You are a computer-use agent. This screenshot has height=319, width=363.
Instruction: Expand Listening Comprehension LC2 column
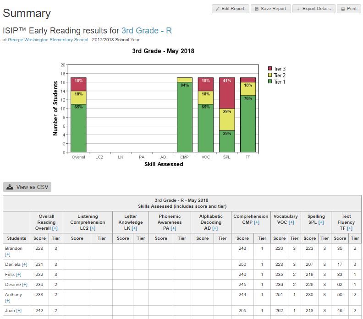[x=93, y=228]
